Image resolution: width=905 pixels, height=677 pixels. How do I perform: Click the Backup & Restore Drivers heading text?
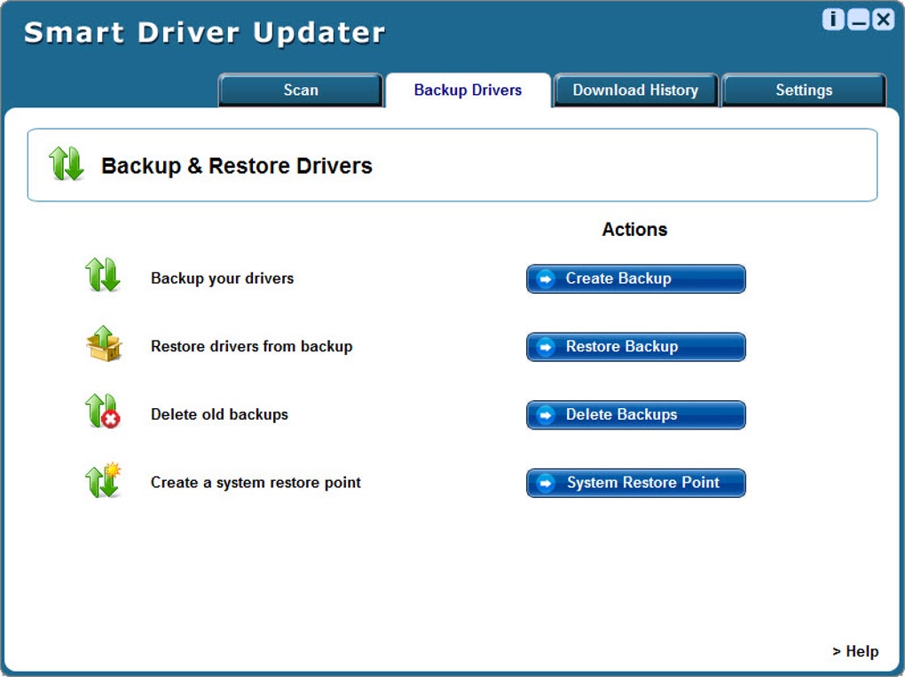237,166
